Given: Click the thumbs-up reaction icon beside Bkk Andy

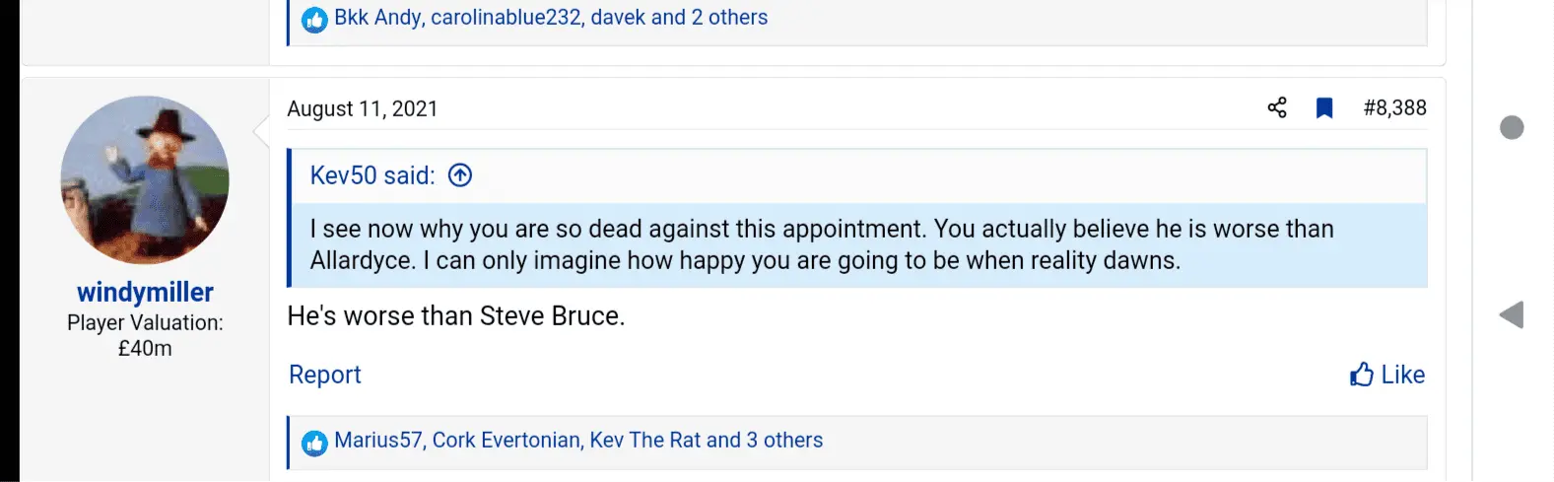Looking at the screenshot, I should pos(314,20).
